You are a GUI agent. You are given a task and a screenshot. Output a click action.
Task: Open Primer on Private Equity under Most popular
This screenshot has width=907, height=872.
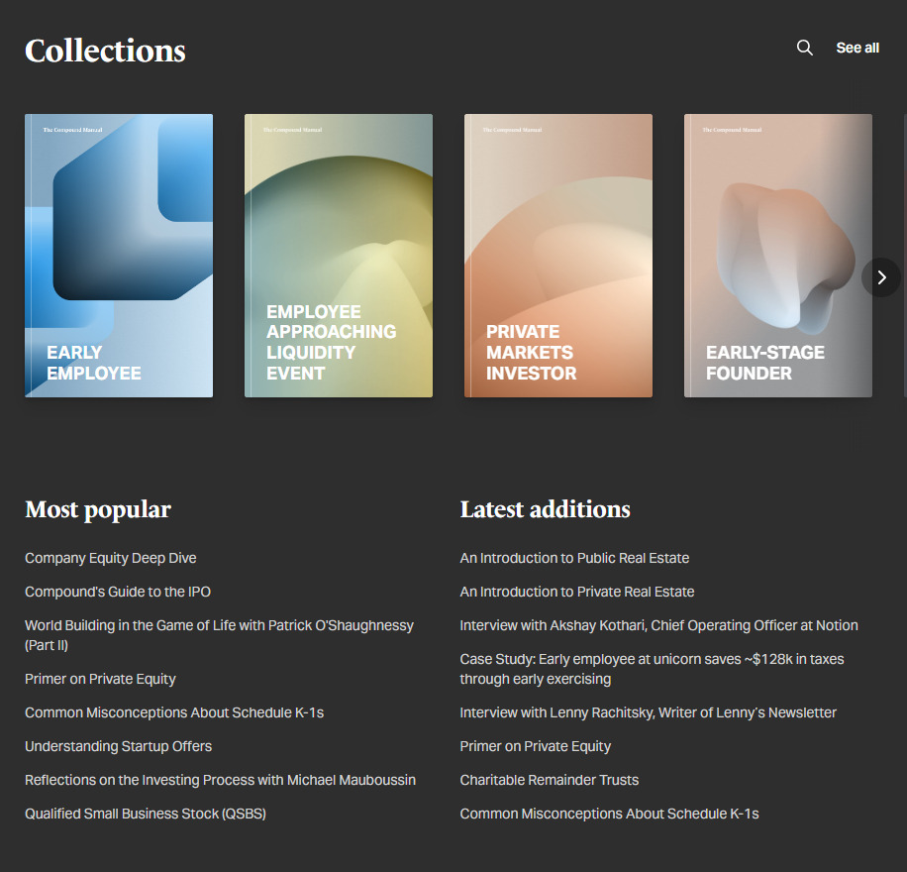[100, 679]
